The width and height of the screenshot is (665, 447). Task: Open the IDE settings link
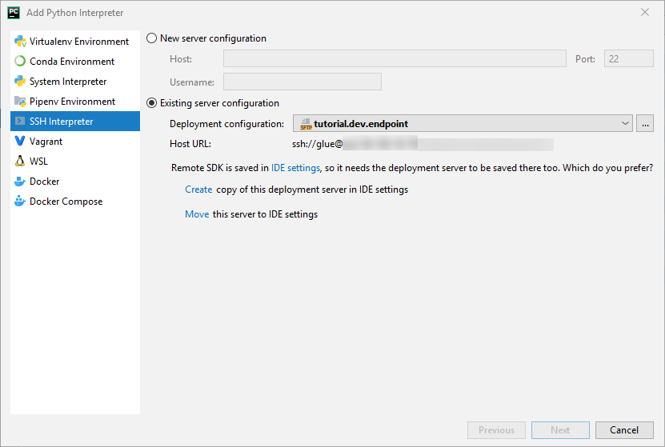click(x=295, y=168)
